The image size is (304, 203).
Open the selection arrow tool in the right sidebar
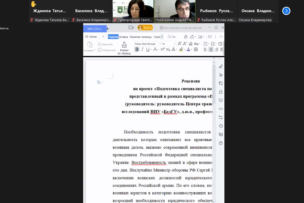click(x=221, y=75)
